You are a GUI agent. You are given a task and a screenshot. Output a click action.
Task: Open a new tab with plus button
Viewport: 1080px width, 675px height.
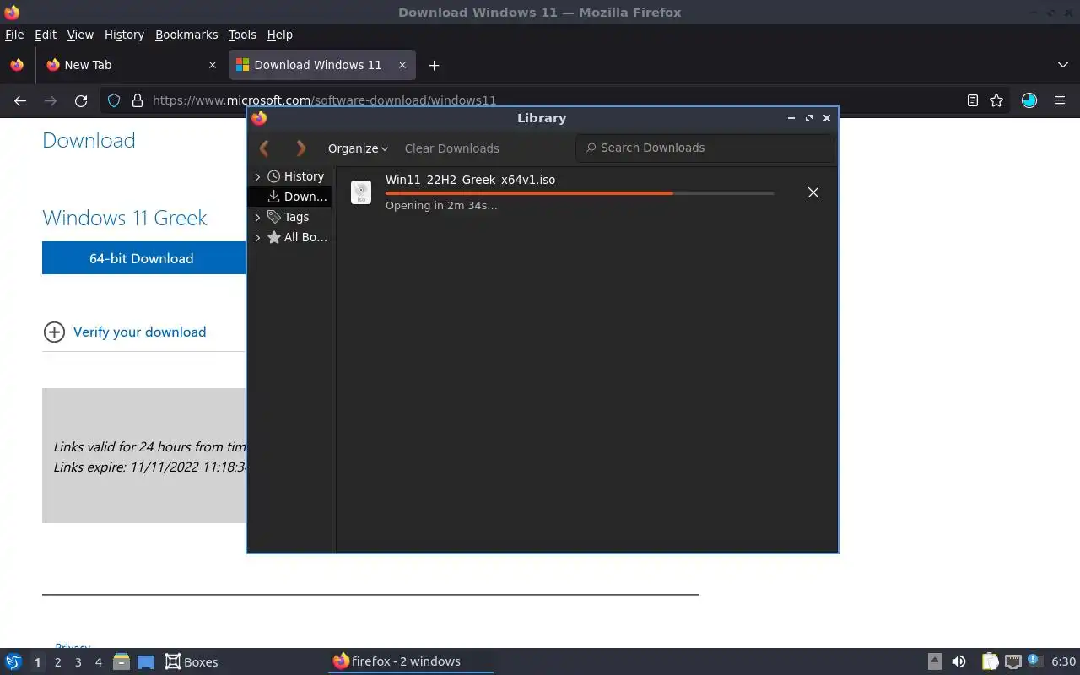[x=434, y=65]
